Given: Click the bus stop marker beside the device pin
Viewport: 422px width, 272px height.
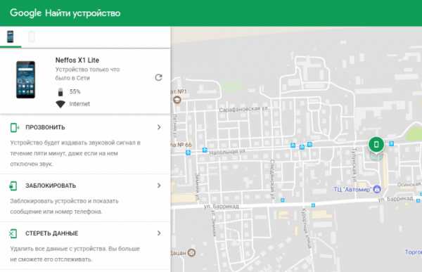Looking at the screenshot, I should pyautogui.click(x=392, y=143).
